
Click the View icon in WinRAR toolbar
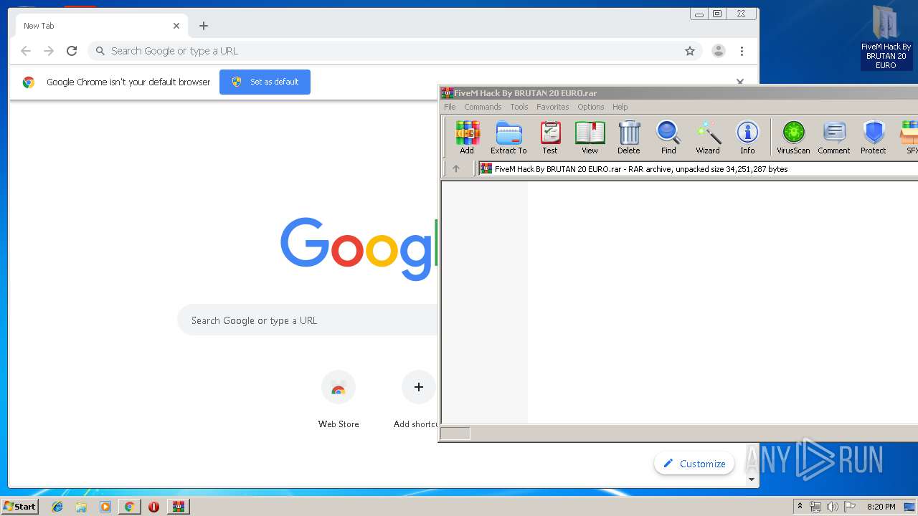click(x=590, y=137)
